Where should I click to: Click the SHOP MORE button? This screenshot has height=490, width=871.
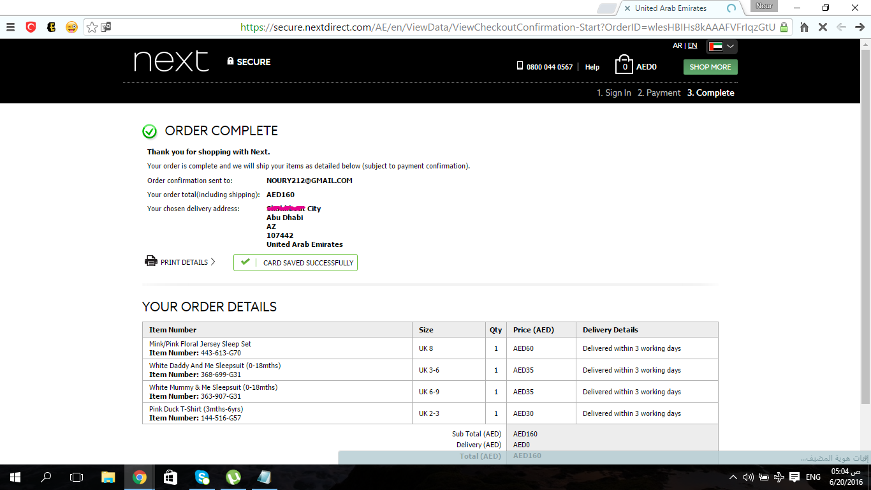point(710,67)
